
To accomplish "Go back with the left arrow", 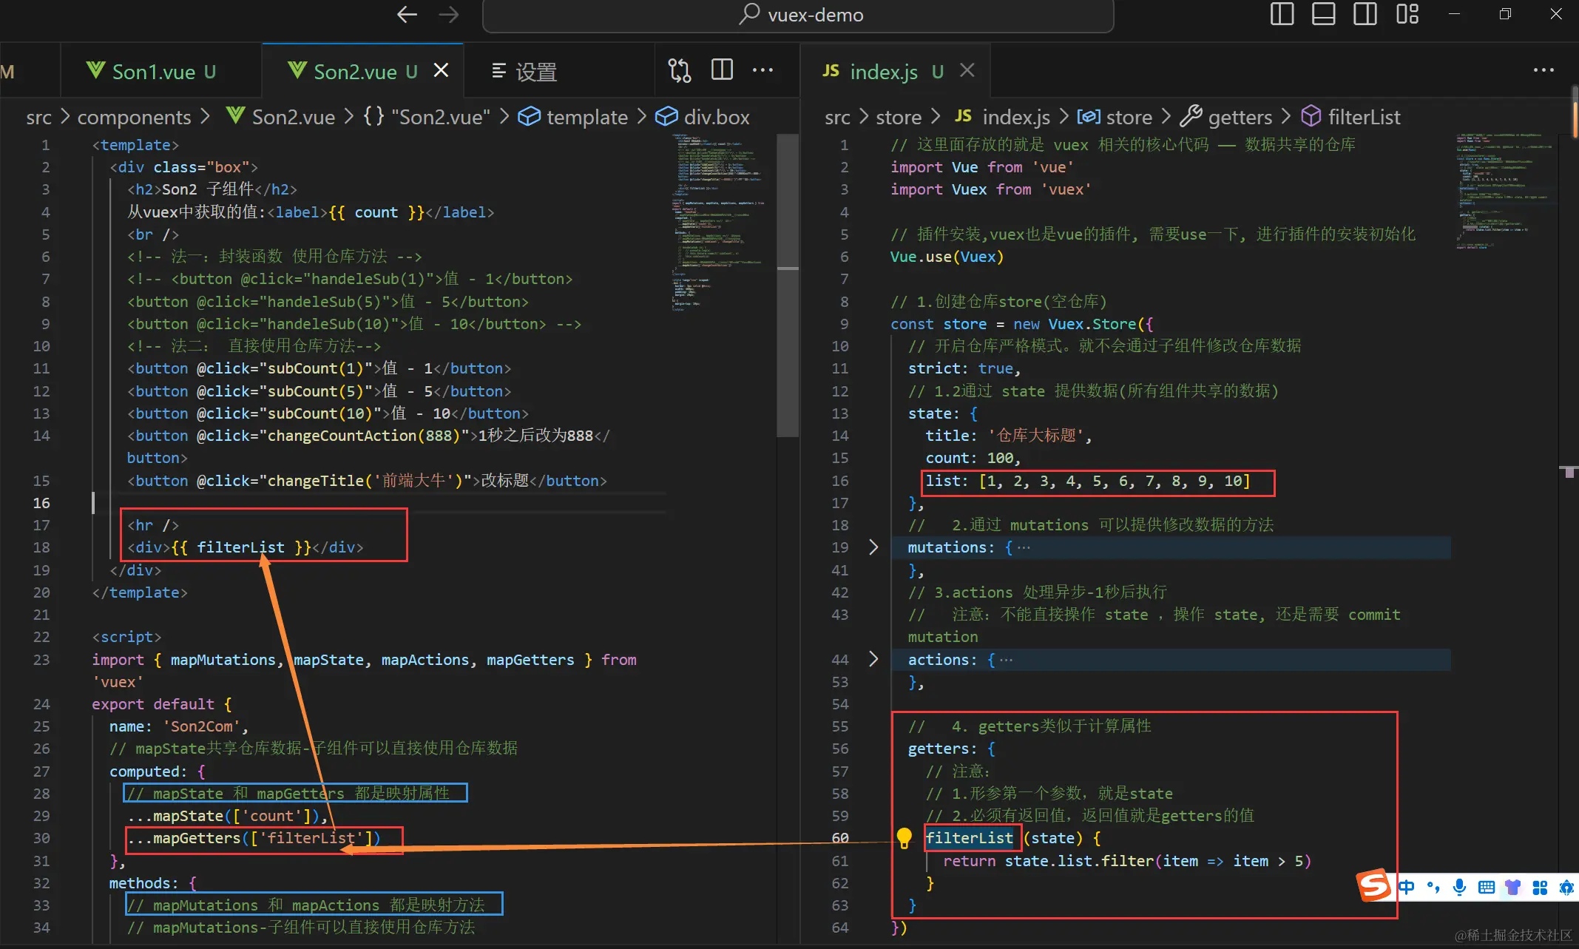I will [x=407, y=14].
